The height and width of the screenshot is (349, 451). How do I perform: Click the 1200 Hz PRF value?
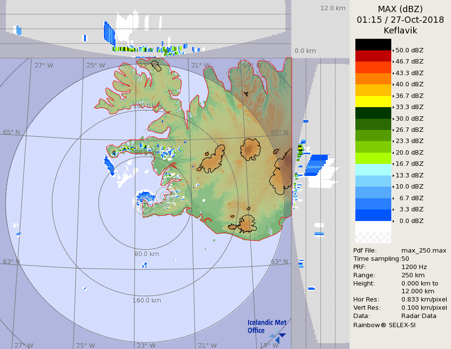point(414,267)
